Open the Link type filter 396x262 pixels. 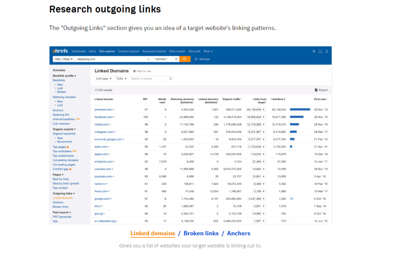(104, 79)
